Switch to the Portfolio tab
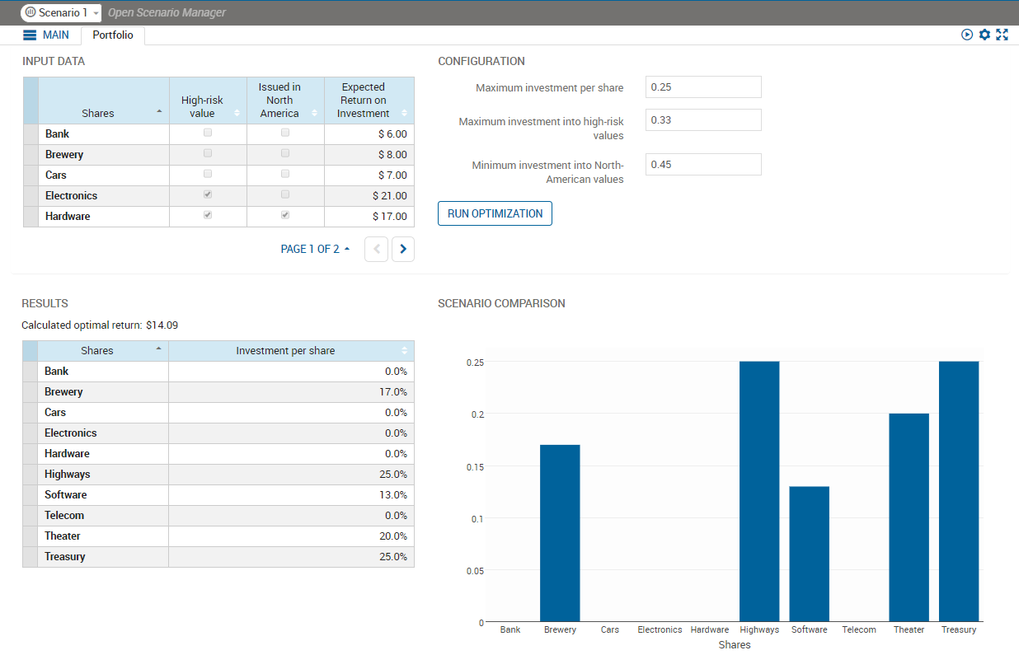Image resolution: width=1019 pixels, height=655 pixels. 112,35
